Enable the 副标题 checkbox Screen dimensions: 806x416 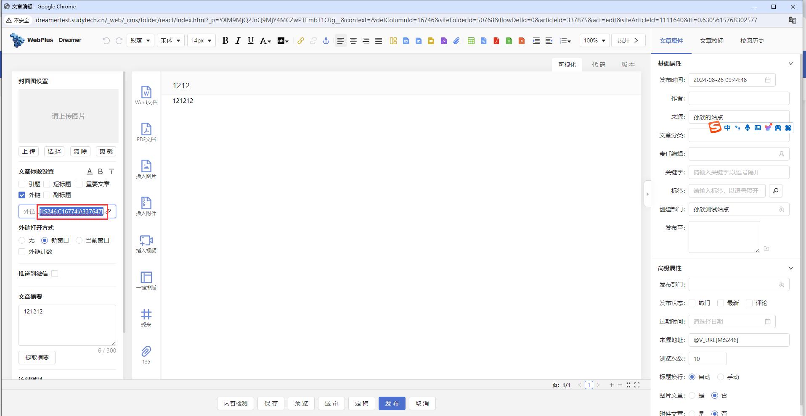tap(47, 195)
